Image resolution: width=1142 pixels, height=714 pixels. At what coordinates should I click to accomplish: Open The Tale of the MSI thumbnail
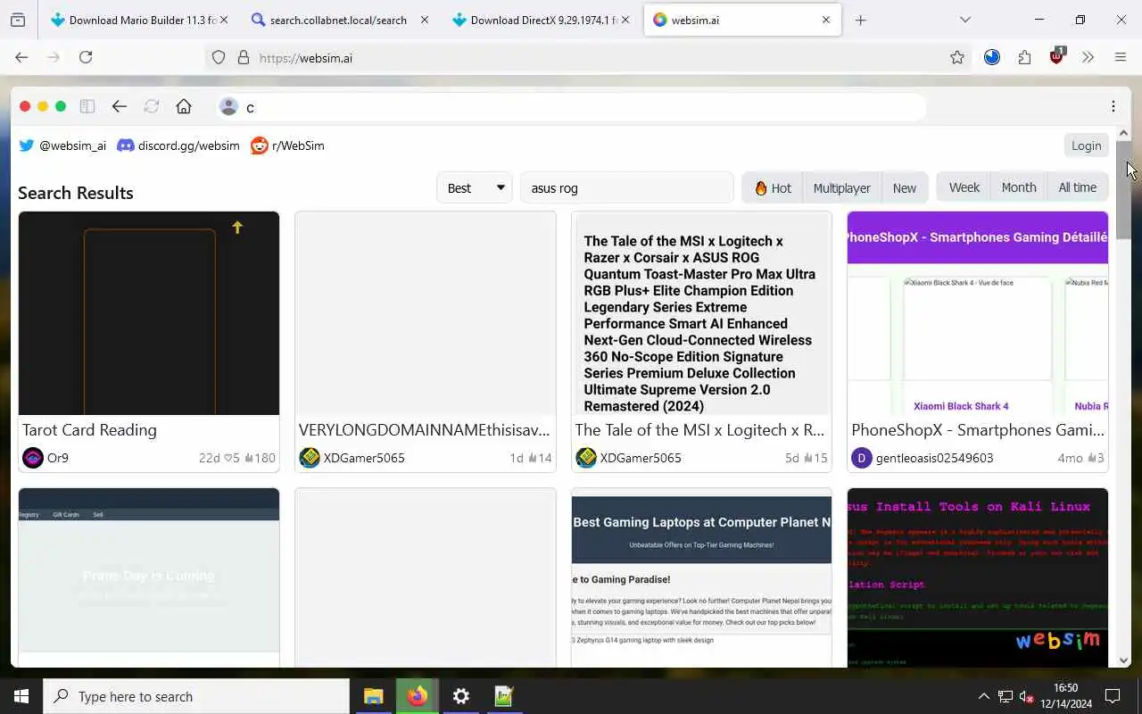coord(701,313)
